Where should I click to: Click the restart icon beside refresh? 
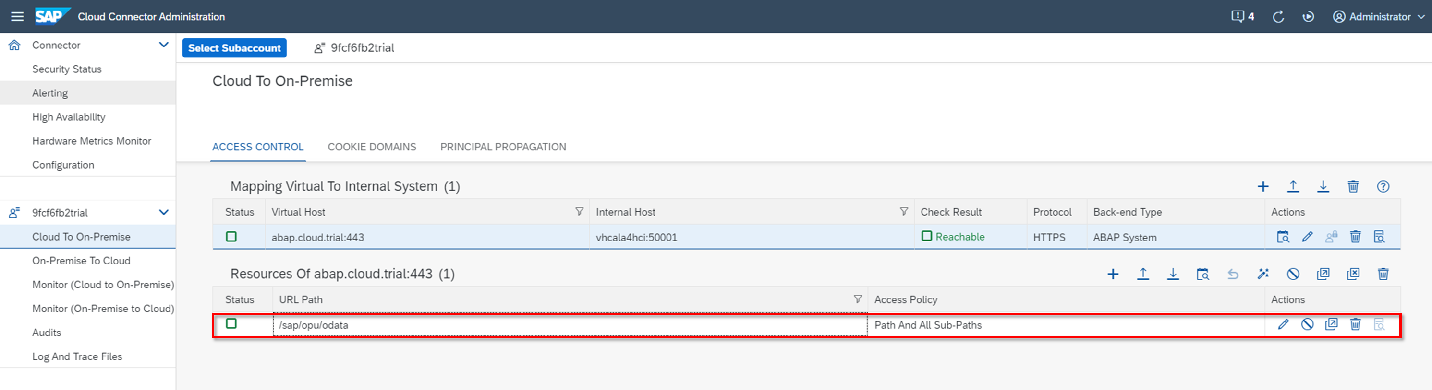(1309, 17)
